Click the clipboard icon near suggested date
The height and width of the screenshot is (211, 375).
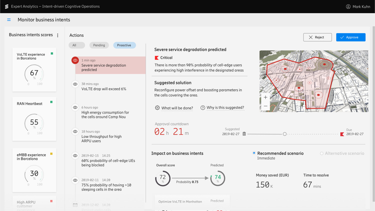coord(244,134)
